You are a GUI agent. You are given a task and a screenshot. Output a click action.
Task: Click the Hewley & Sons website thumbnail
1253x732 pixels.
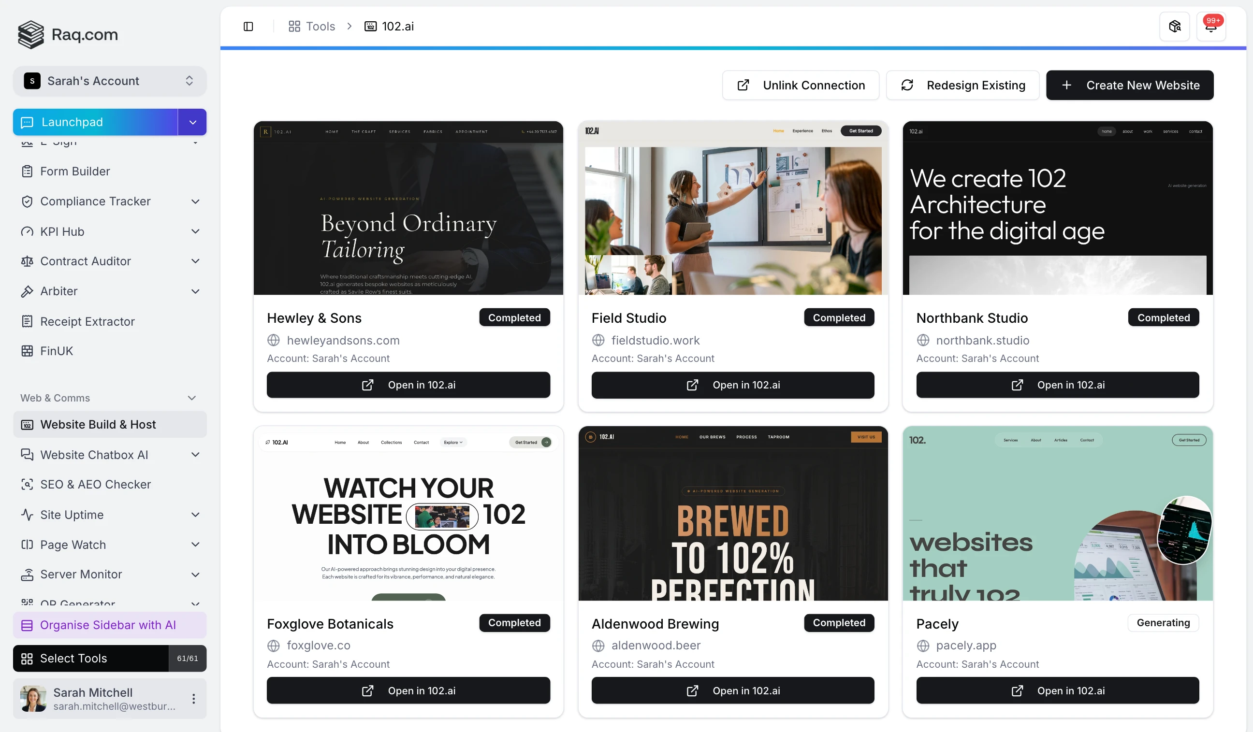(x=408, y=208)
